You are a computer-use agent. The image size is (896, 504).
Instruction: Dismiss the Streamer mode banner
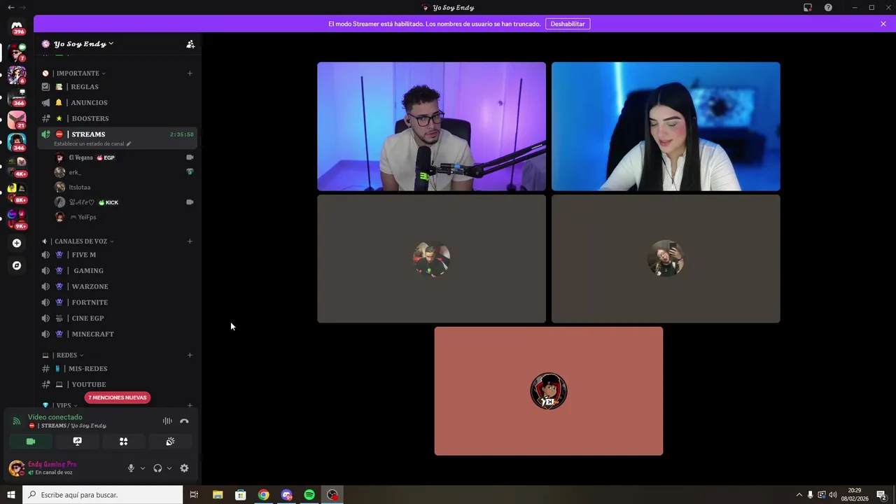click(883, 24)
